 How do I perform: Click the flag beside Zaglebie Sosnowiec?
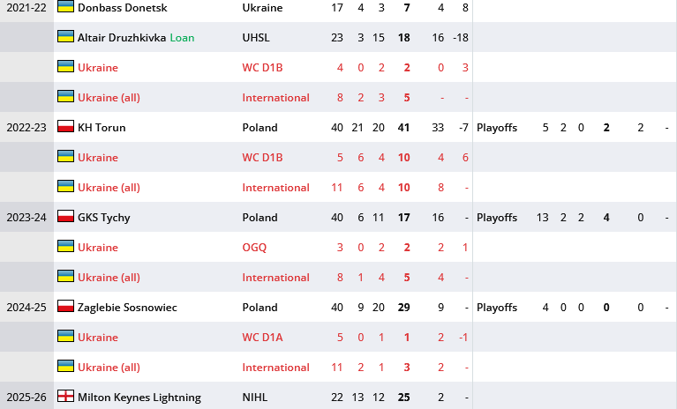(x=65, y=307)
